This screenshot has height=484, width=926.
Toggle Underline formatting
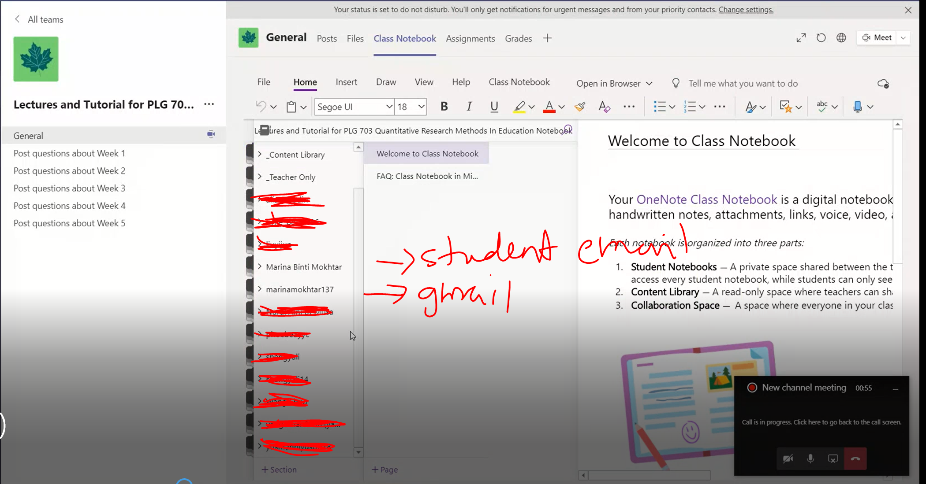pyautogui.click(x=494, y=107)
